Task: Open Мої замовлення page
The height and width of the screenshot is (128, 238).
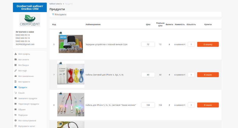Action: coord(26,76)
